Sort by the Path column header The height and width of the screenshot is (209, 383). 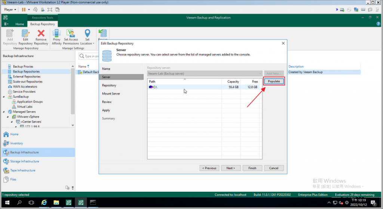184,82
